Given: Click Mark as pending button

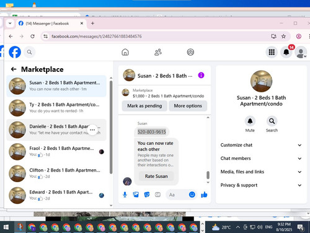Looking at the screenshot, I should tap(144, 106).
